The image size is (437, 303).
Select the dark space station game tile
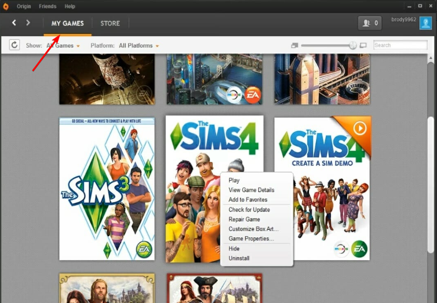[x=107, y=79]
